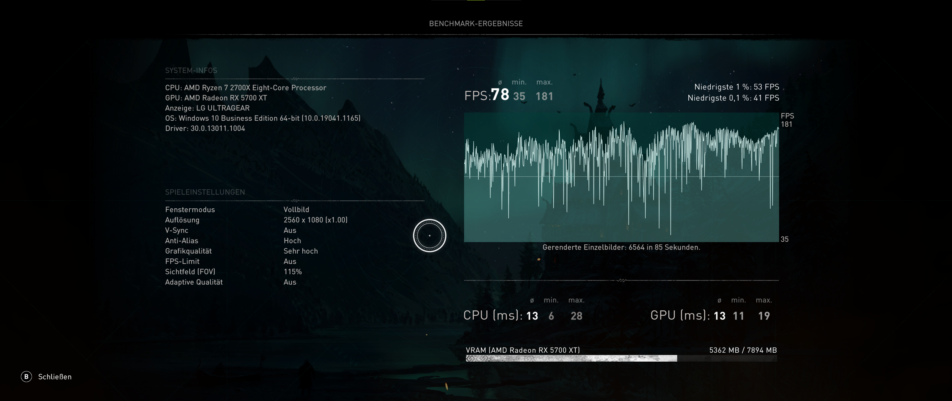This screenshot has width=952, height=401.
Task: Click the Auflösung 2560 x 1080 value
Action: pos(315,220)
